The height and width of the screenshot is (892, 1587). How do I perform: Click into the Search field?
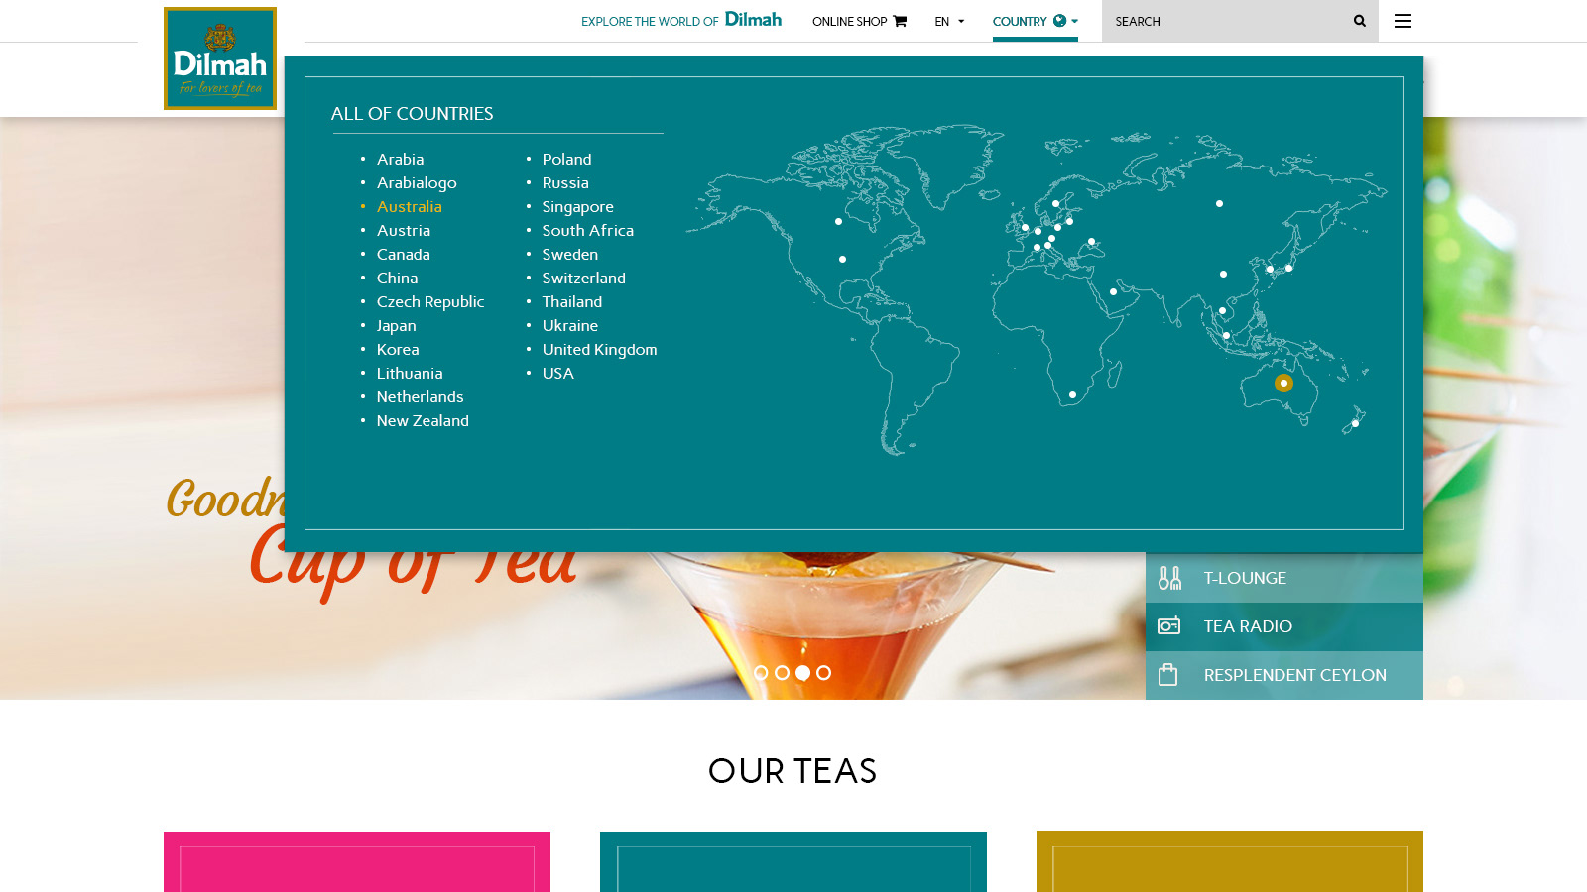(1227, 21)
